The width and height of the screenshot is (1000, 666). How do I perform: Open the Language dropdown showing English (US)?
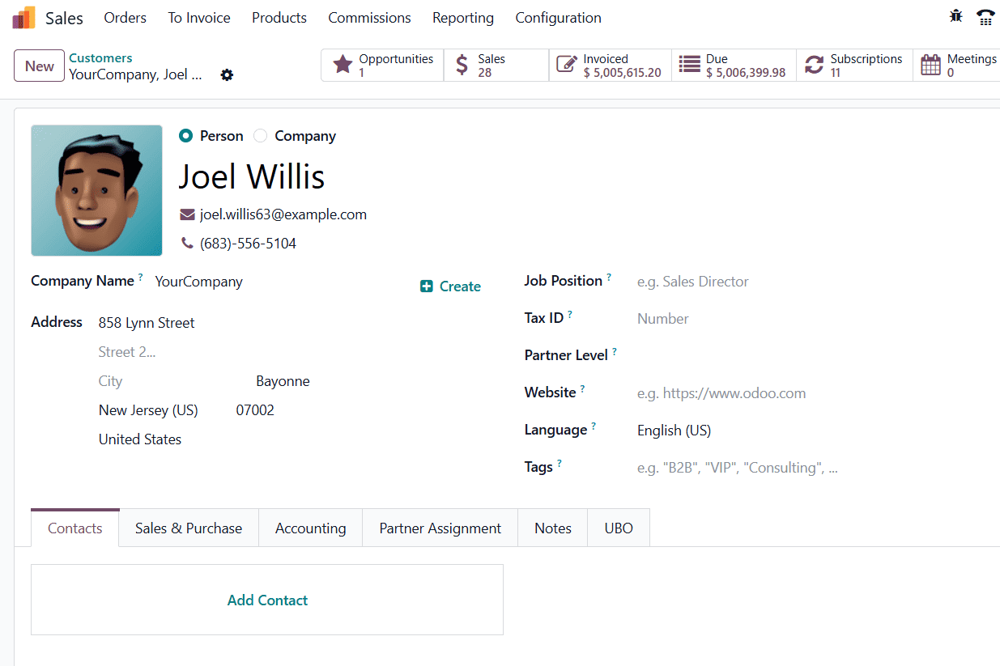[x=674, y=430]
